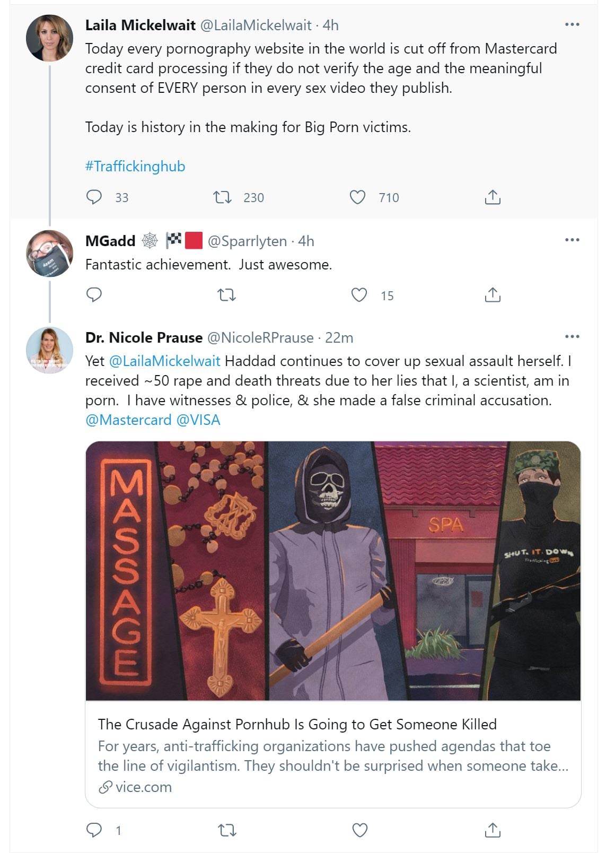Like the tweet with 710 likes

358,197
